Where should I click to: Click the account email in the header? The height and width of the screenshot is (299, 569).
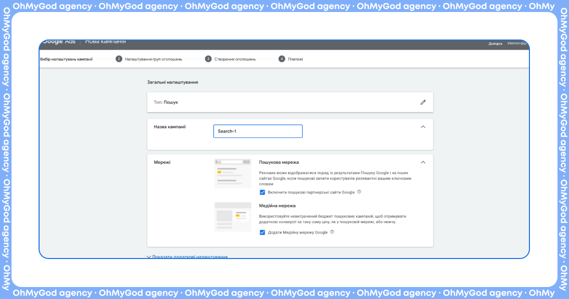click(517, 43)
